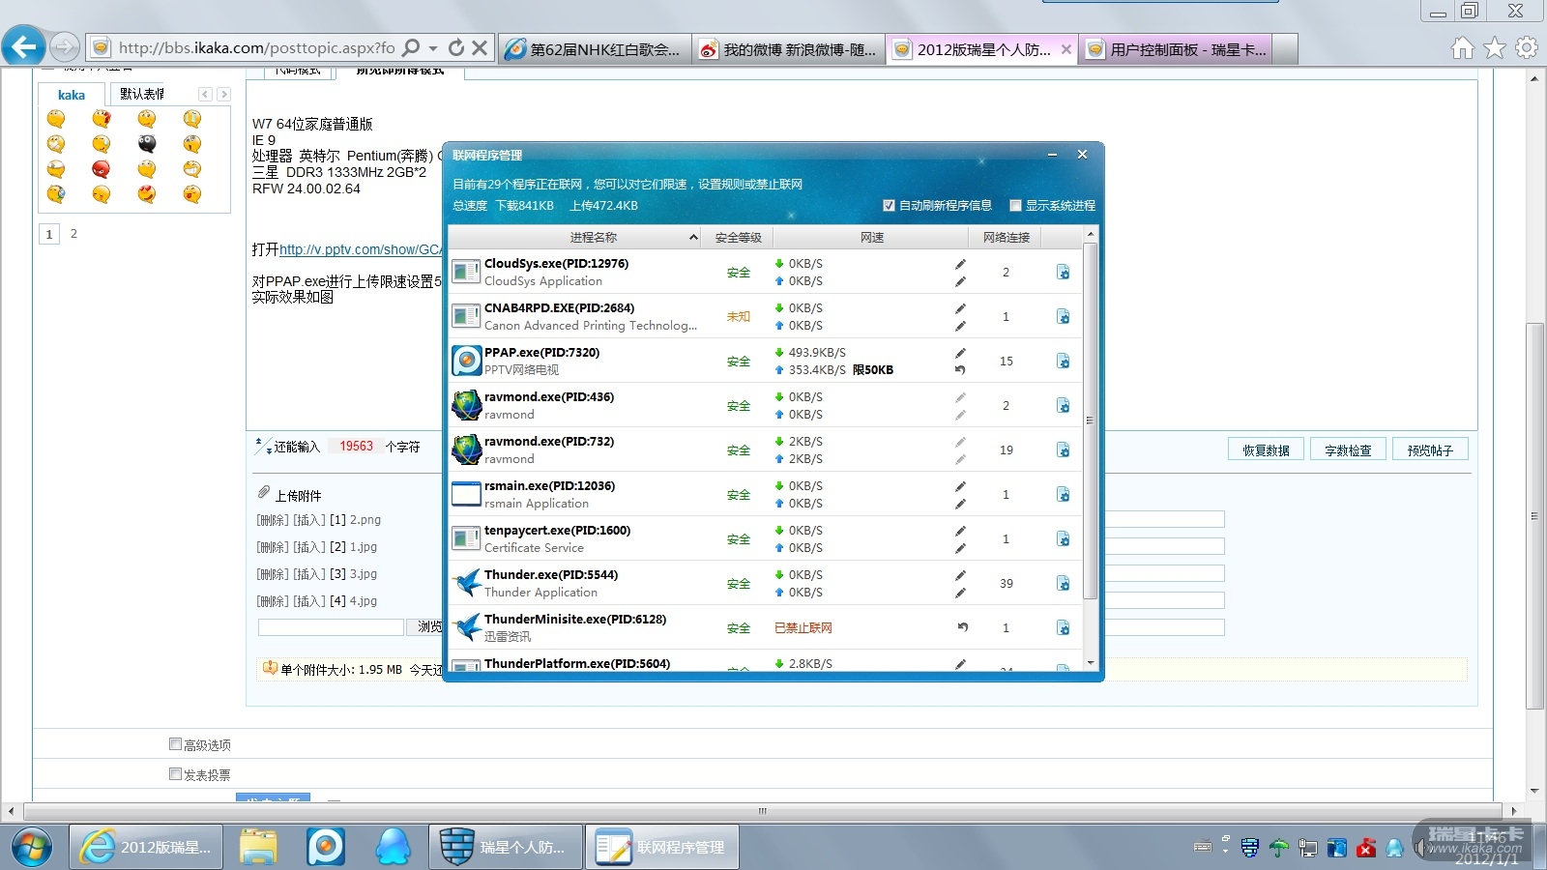
Task: Open connection details for ravmond.exe PID 436
Action: click(1063, 406)
